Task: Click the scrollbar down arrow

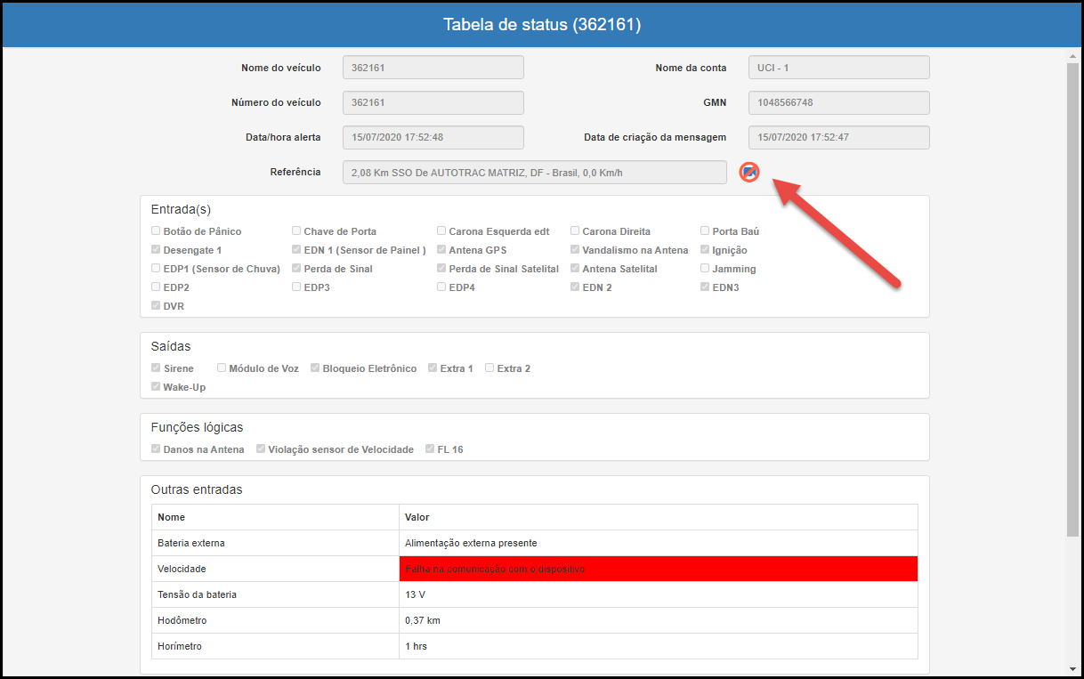Action: (x=1072, y=669)
